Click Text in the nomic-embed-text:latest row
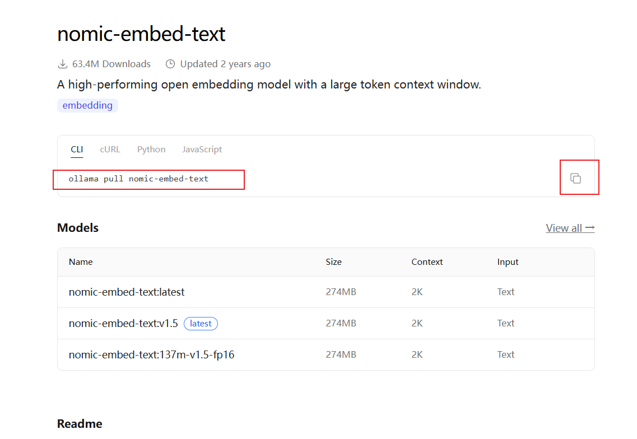637x439 pixels. coord(506,292)
